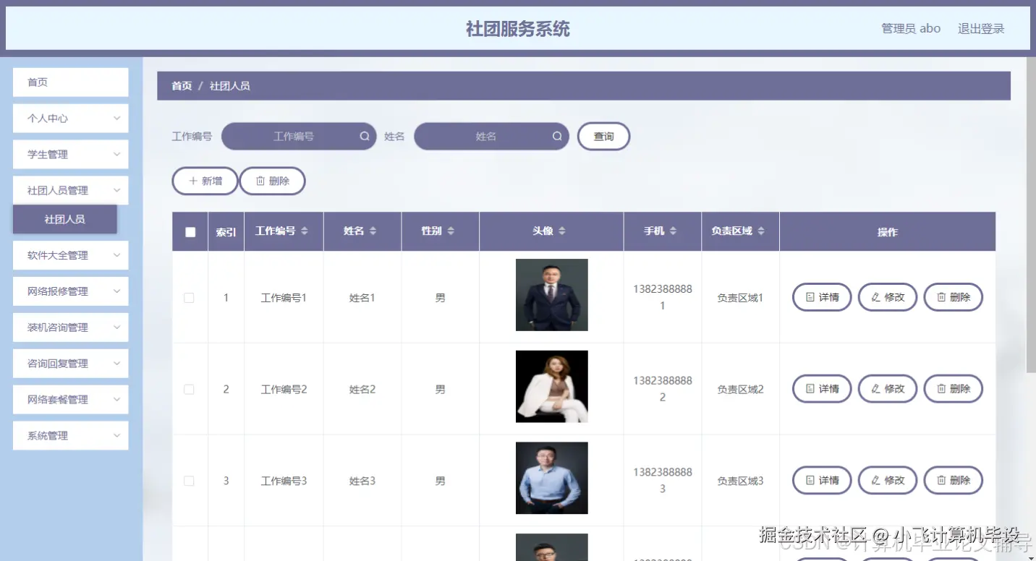Sort by 头像 column arrows
The height and width of the screenshot is (561, 1036).
pos(562,231)
